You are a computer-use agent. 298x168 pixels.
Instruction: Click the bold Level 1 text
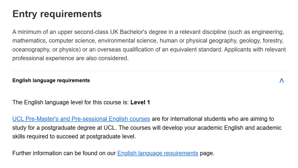coord(140,102)
